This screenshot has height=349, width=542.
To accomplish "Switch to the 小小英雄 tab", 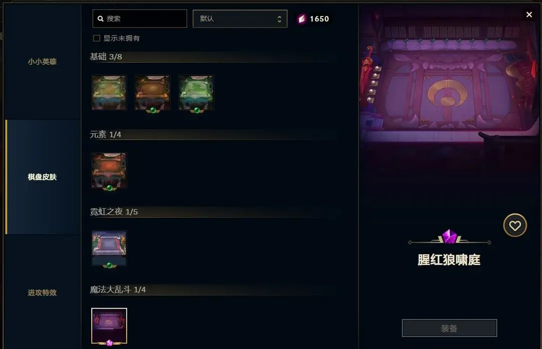I will 42,62.
